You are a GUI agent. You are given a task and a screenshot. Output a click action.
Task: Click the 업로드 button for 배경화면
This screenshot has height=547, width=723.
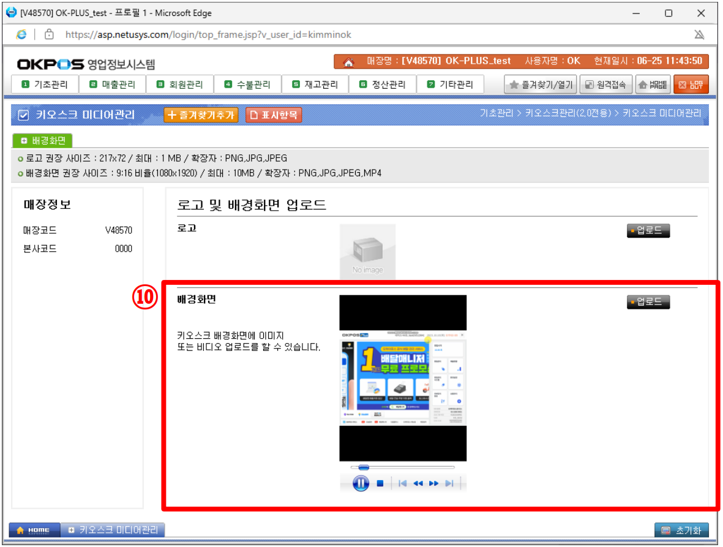[x=648, y=302]
